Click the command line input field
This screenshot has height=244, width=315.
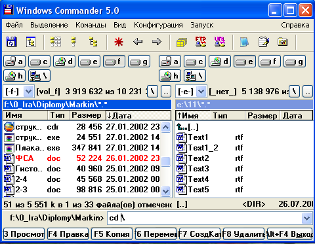[x=204, y=218]
